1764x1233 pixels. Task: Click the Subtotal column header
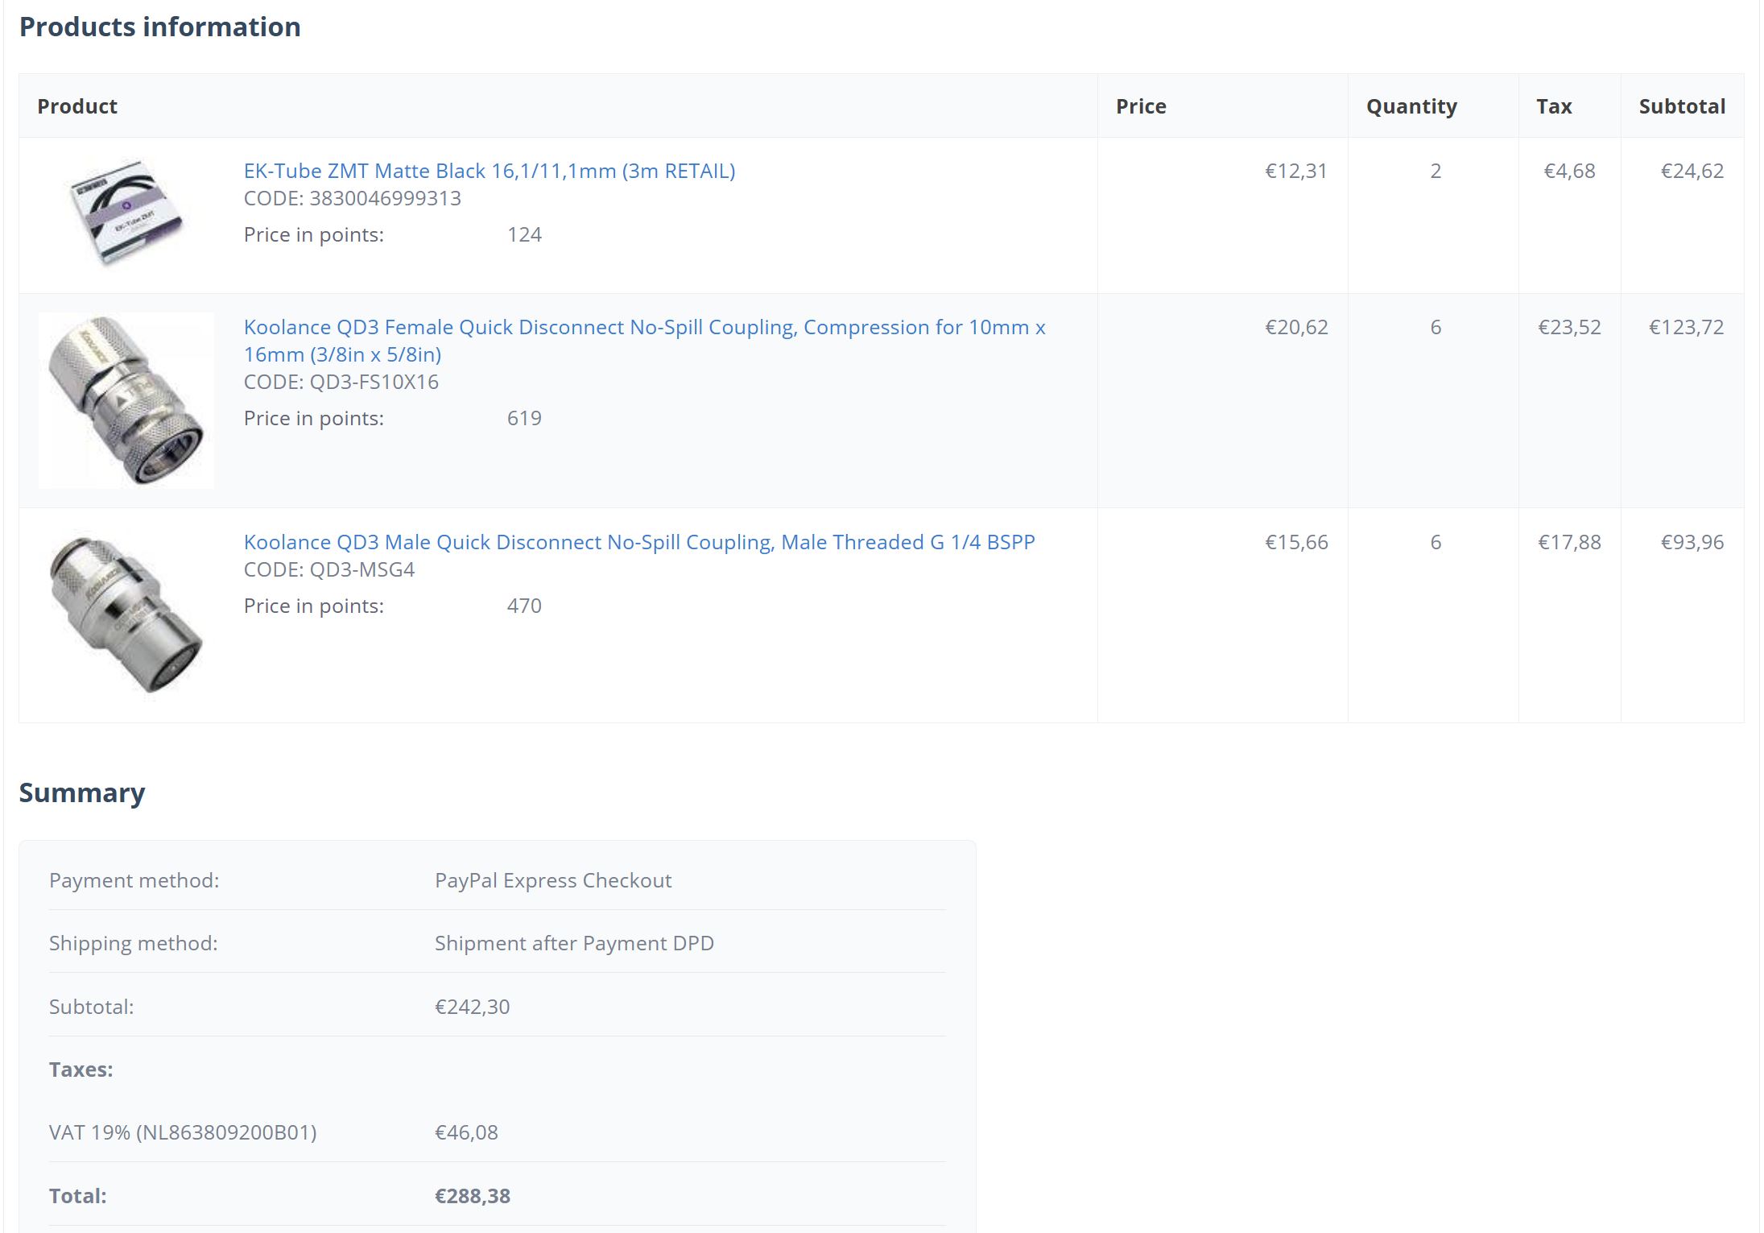click(x=1681, y=106)
